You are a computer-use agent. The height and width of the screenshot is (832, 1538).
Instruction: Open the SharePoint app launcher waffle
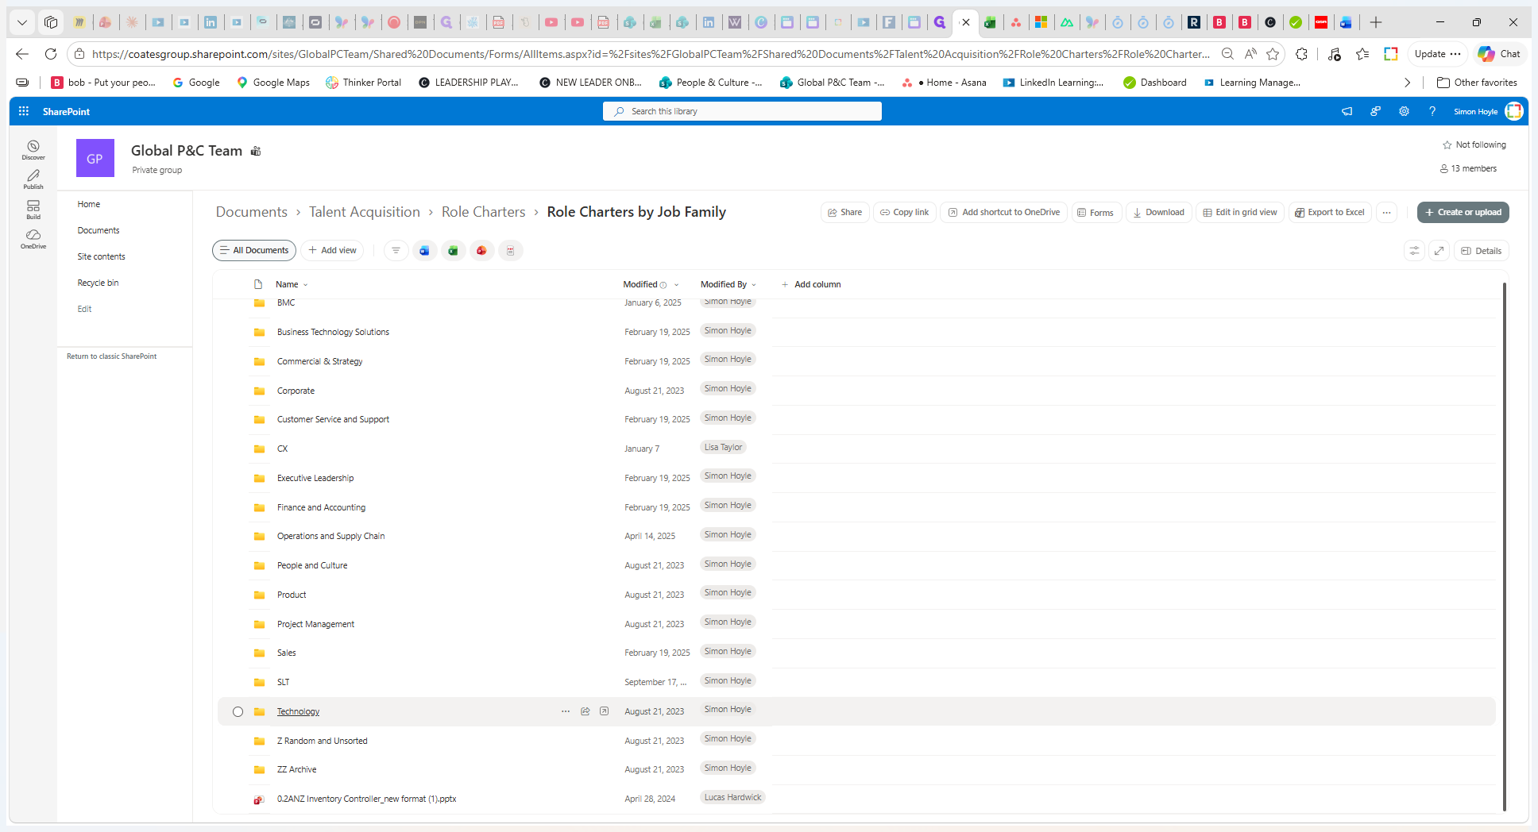(24, 111)
